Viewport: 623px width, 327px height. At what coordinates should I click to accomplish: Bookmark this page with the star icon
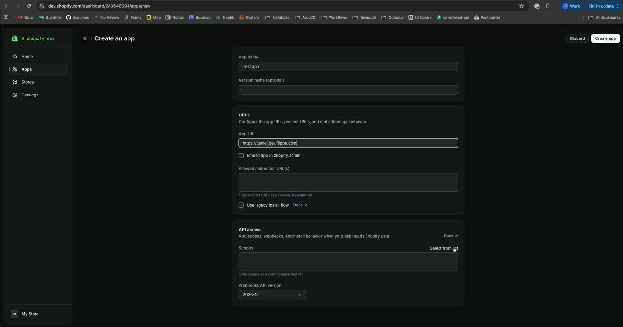tap(522, 6)
